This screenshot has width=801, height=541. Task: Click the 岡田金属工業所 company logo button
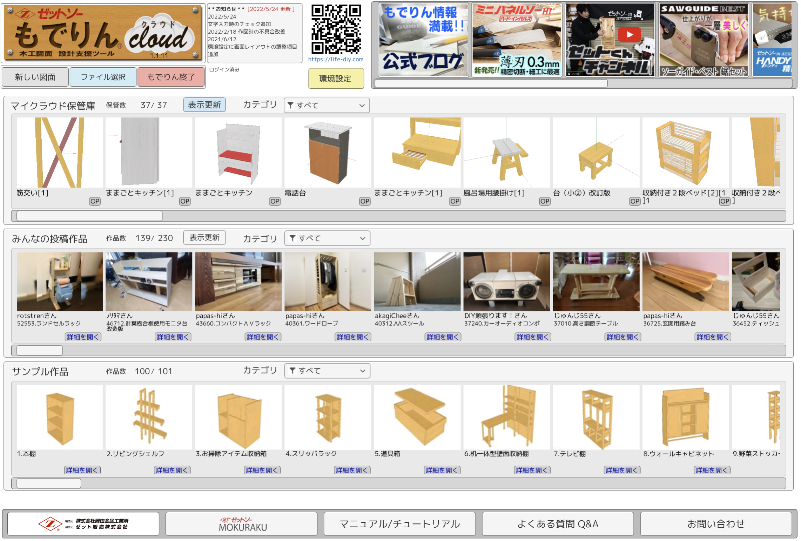tap(83, 524)
